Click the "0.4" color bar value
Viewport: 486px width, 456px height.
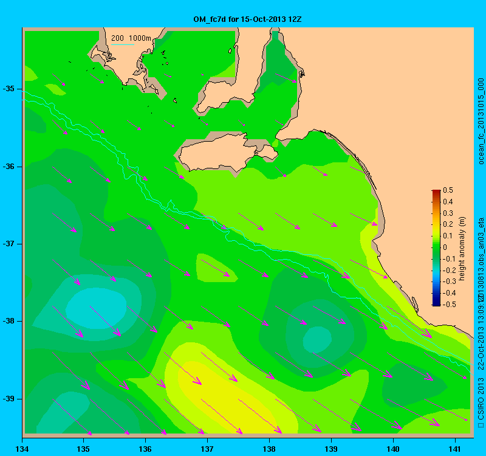coord(448,202)
